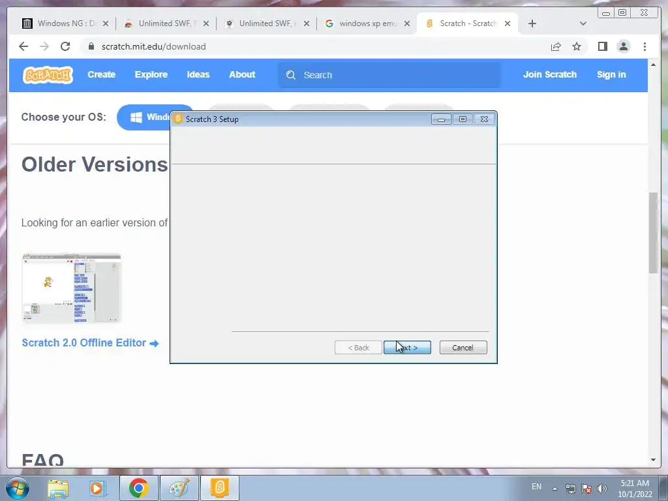Open the Explore menu item
The width and height of the screenshot is (668, 501).
[x=151, y=74]
